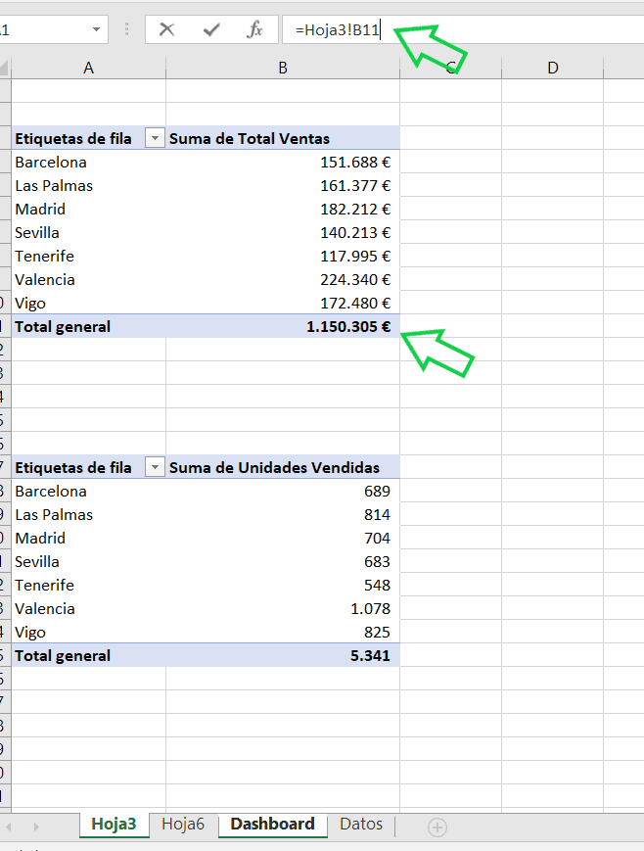Screen dimensions: 644x851
Task: Click Total general label in sales table
Action: [x=63, y=326]
